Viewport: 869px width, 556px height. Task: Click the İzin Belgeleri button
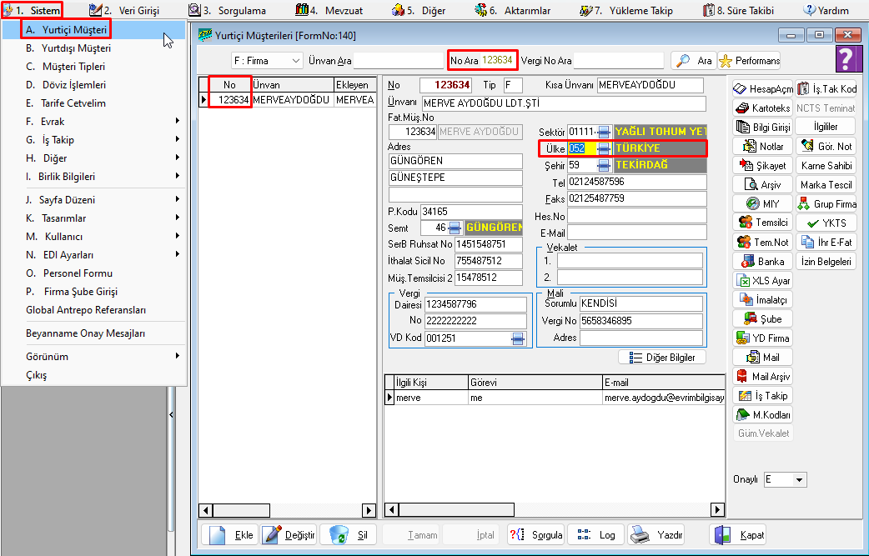pyautogui.click(x=826, y=262)
